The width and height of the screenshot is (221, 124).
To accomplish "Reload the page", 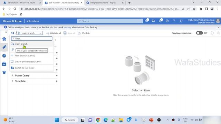I will (15, 9).
